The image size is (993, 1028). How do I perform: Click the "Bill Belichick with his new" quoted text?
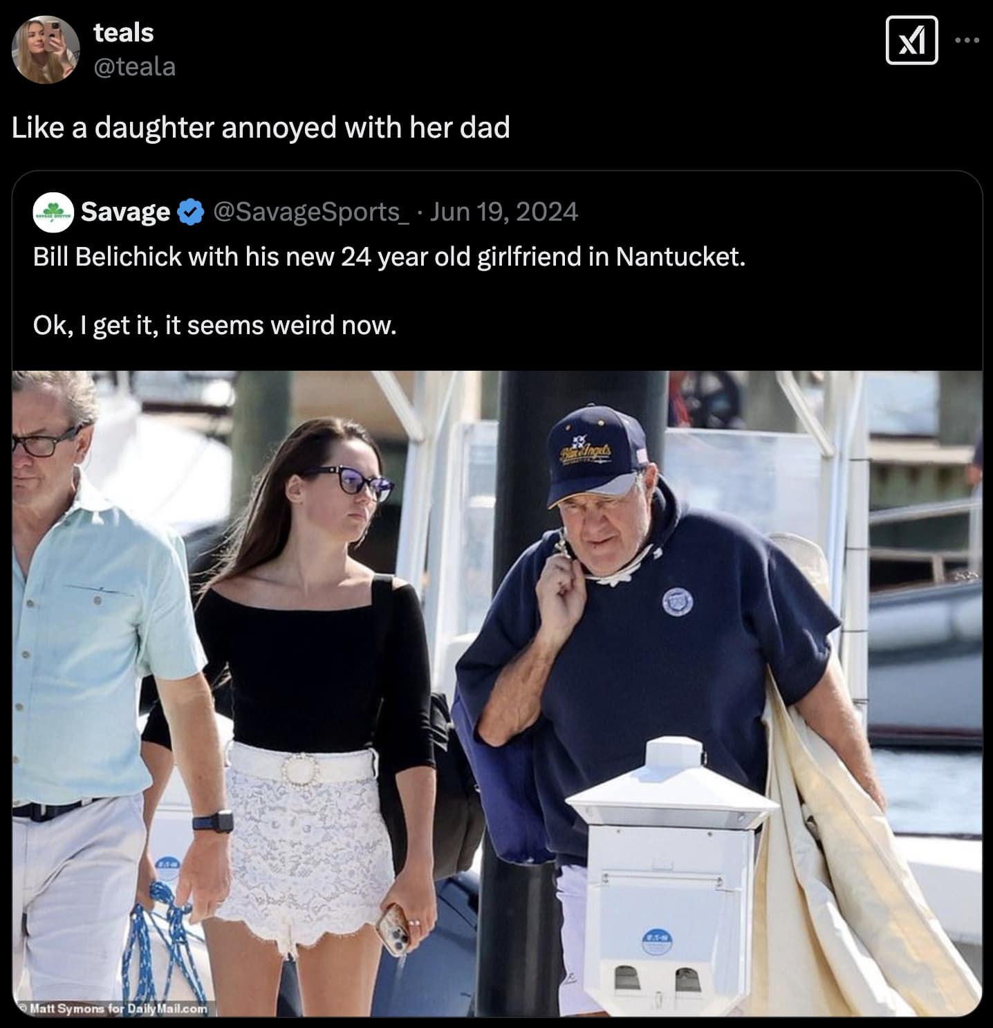point(389,257)
